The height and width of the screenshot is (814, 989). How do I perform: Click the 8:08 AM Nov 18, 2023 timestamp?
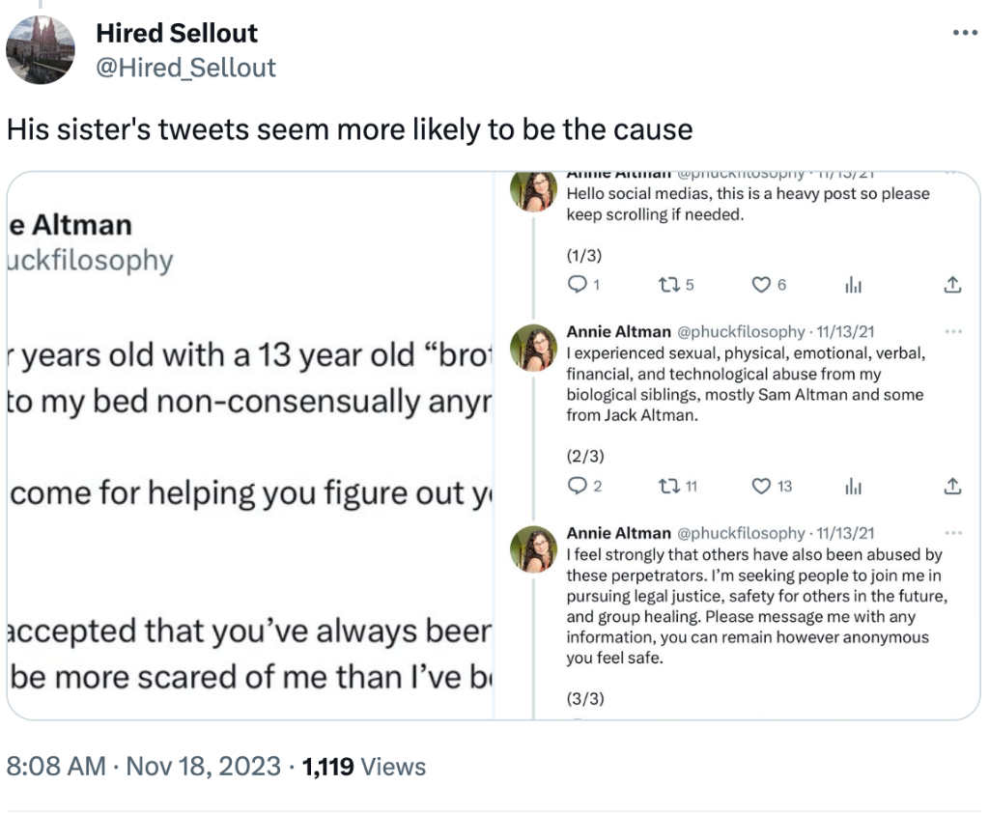[143, 766]
